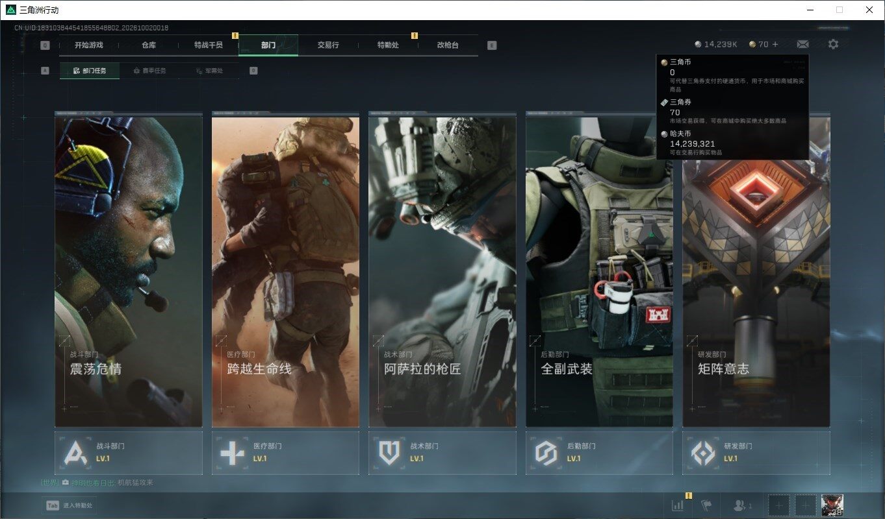Select the 赛季任务 sub-tab

149,71
